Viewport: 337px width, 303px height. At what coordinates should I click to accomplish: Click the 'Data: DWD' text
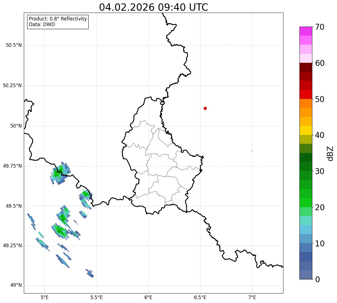[x=42, y=24]
